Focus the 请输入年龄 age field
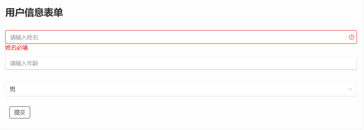This screenshot has width=364, height=130. [x=181, y=63]
